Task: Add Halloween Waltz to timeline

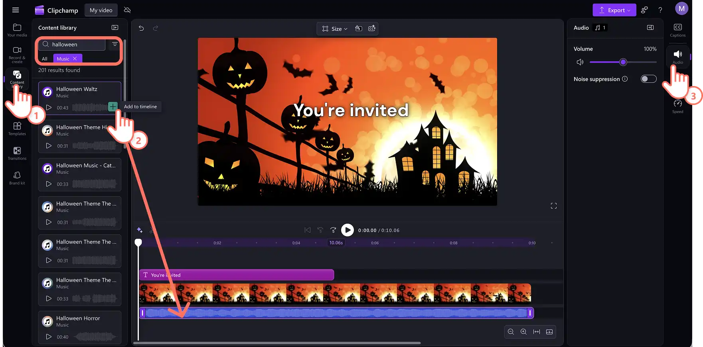Action: click(x=113, y=107)
